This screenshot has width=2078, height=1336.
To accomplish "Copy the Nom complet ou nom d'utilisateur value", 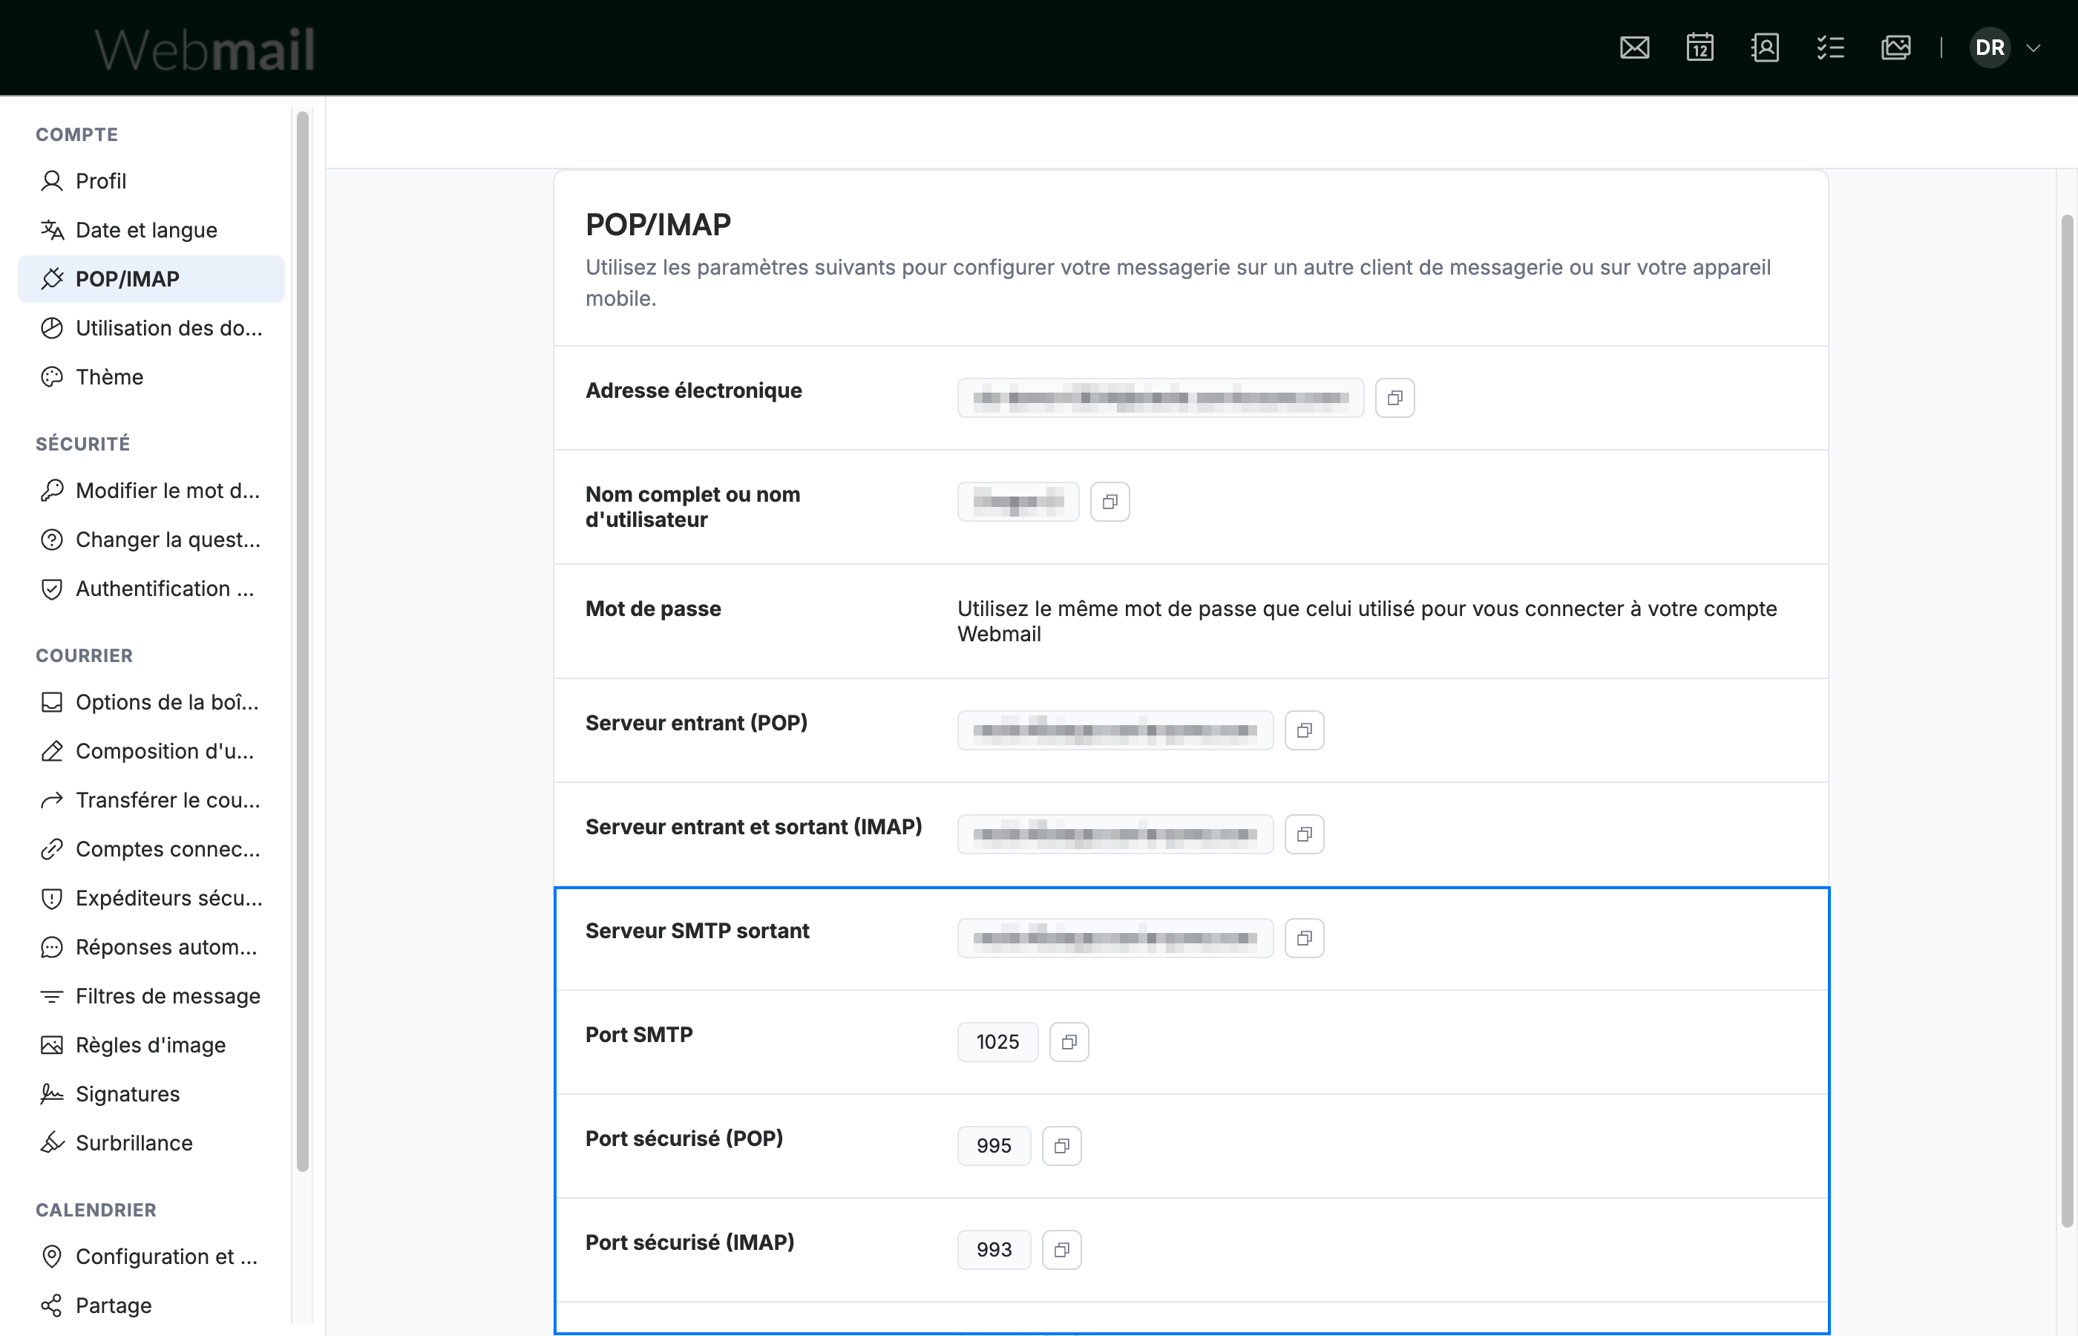I will pyautogui.click(x=1110, y=502).
